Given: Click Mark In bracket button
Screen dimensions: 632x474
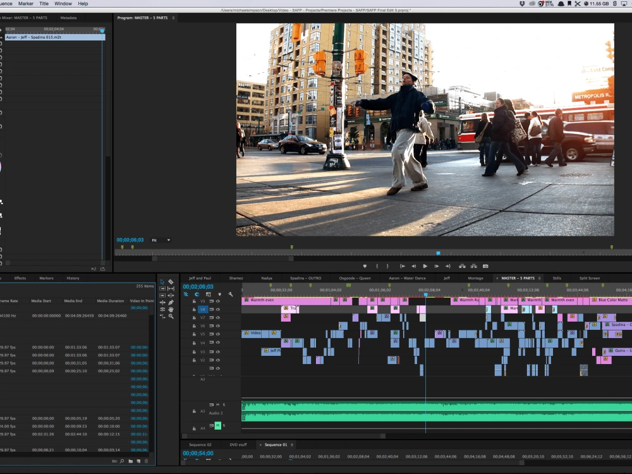Looking at the screenshot, I should coord(377,266).
